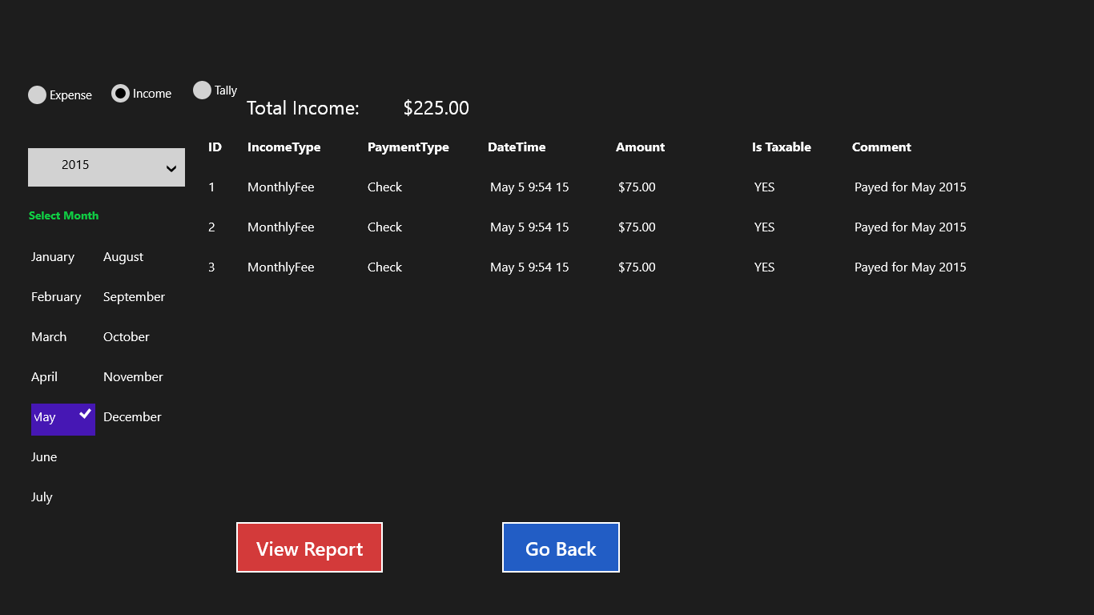
Task: Pick March from the month list
Action: [x=49, y=337]
